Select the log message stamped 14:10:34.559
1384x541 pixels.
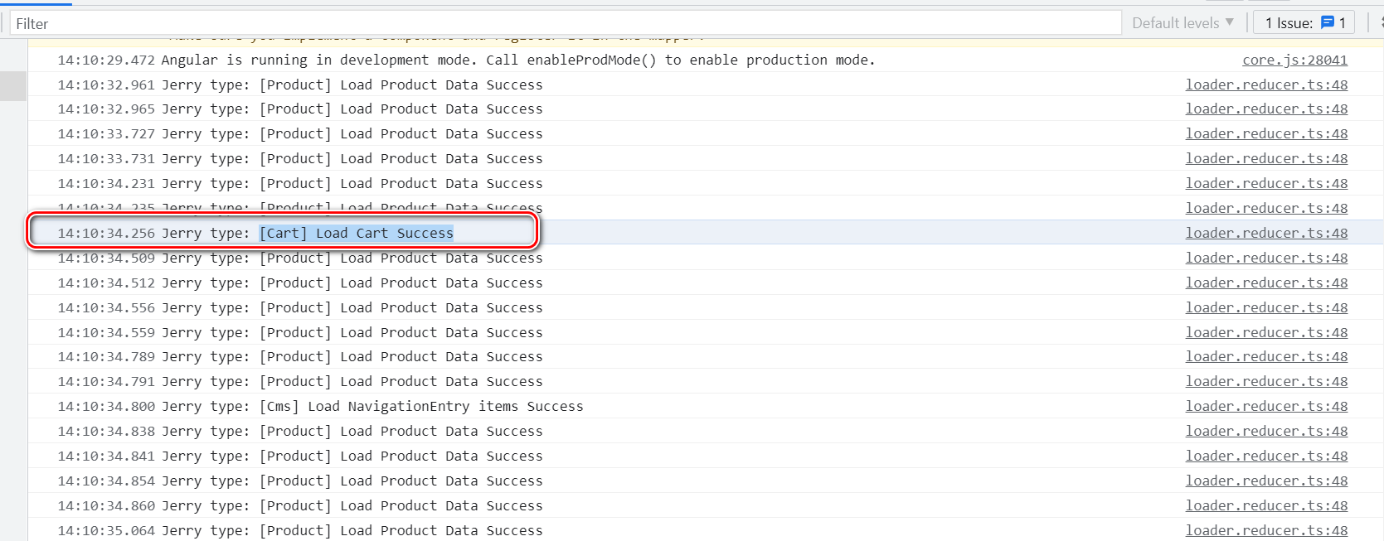click(352, 332)
